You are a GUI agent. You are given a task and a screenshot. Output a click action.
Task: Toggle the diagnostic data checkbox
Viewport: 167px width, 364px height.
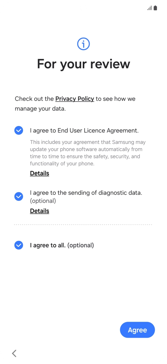[19, 196]
